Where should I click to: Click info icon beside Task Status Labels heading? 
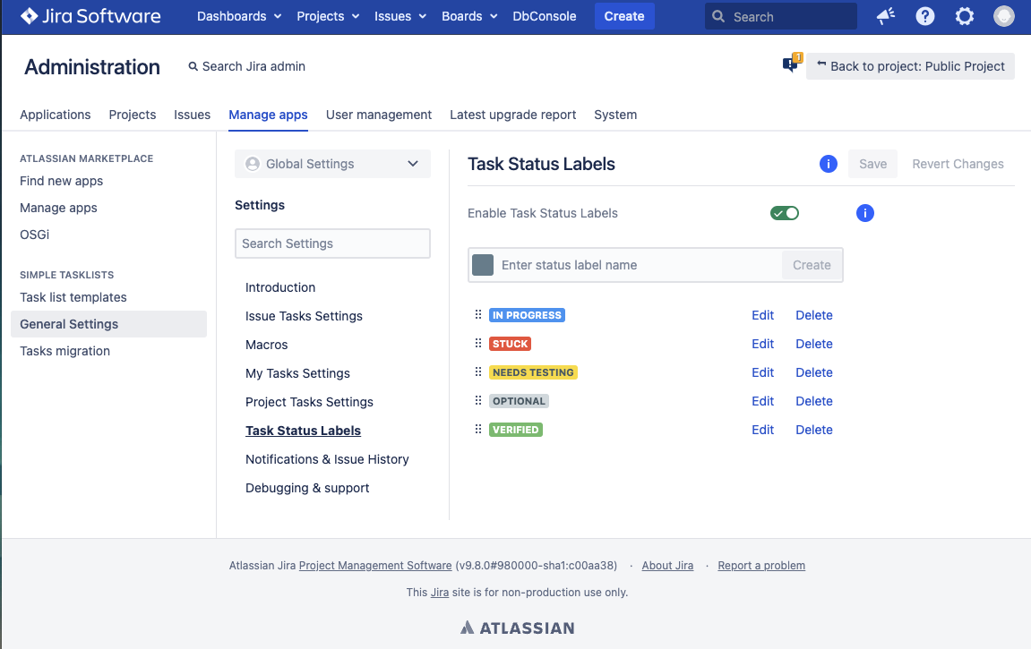pyautogui.click(x=828, y=164)
